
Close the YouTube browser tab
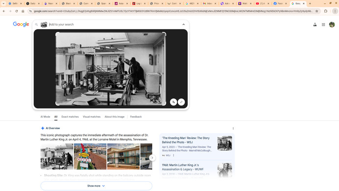pyautogui.click(x=268, y=3)
